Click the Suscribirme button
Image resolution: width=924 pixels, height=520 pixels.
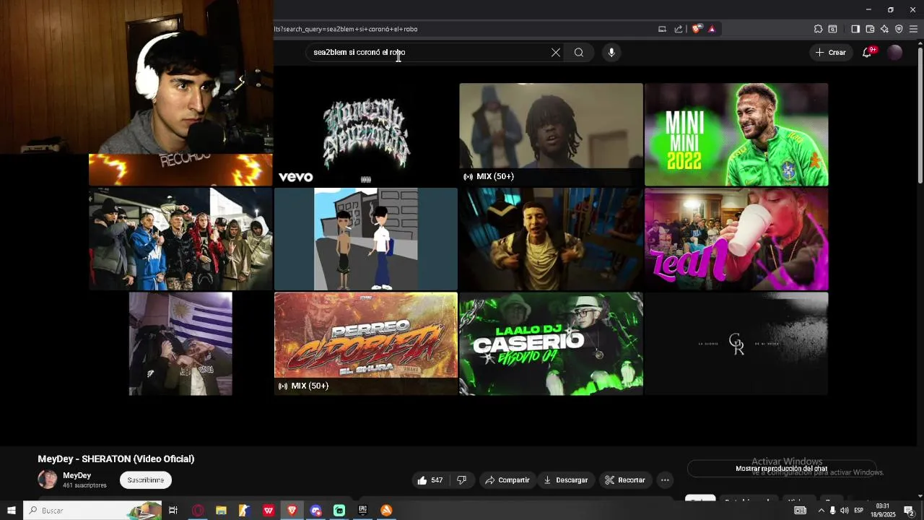pos(146,480)
